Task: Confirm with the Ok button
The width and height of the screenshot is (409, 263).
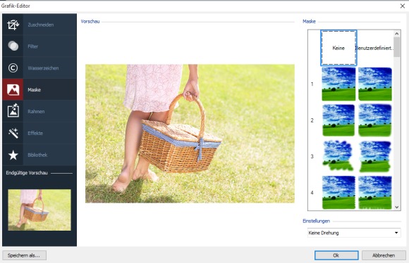Action: [336, 255]
